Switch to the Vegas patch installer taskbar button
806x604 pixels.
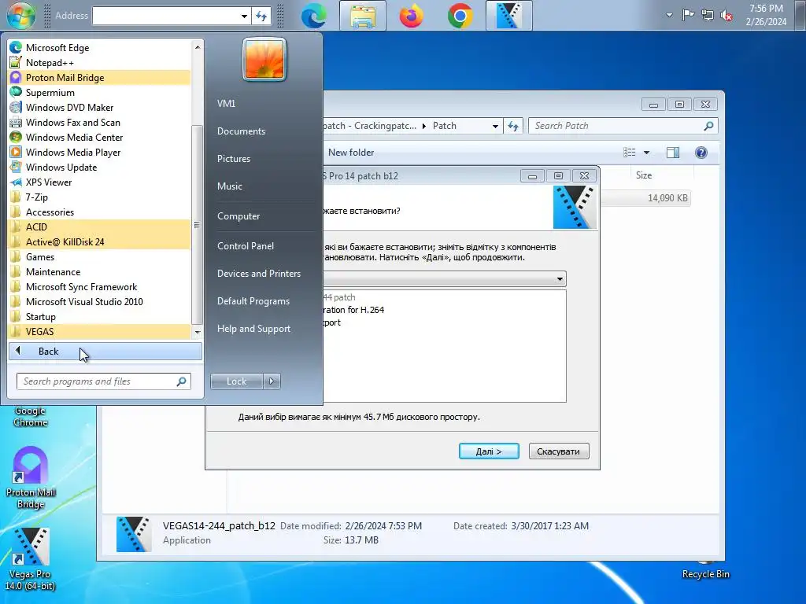click(x=509, y=16)
